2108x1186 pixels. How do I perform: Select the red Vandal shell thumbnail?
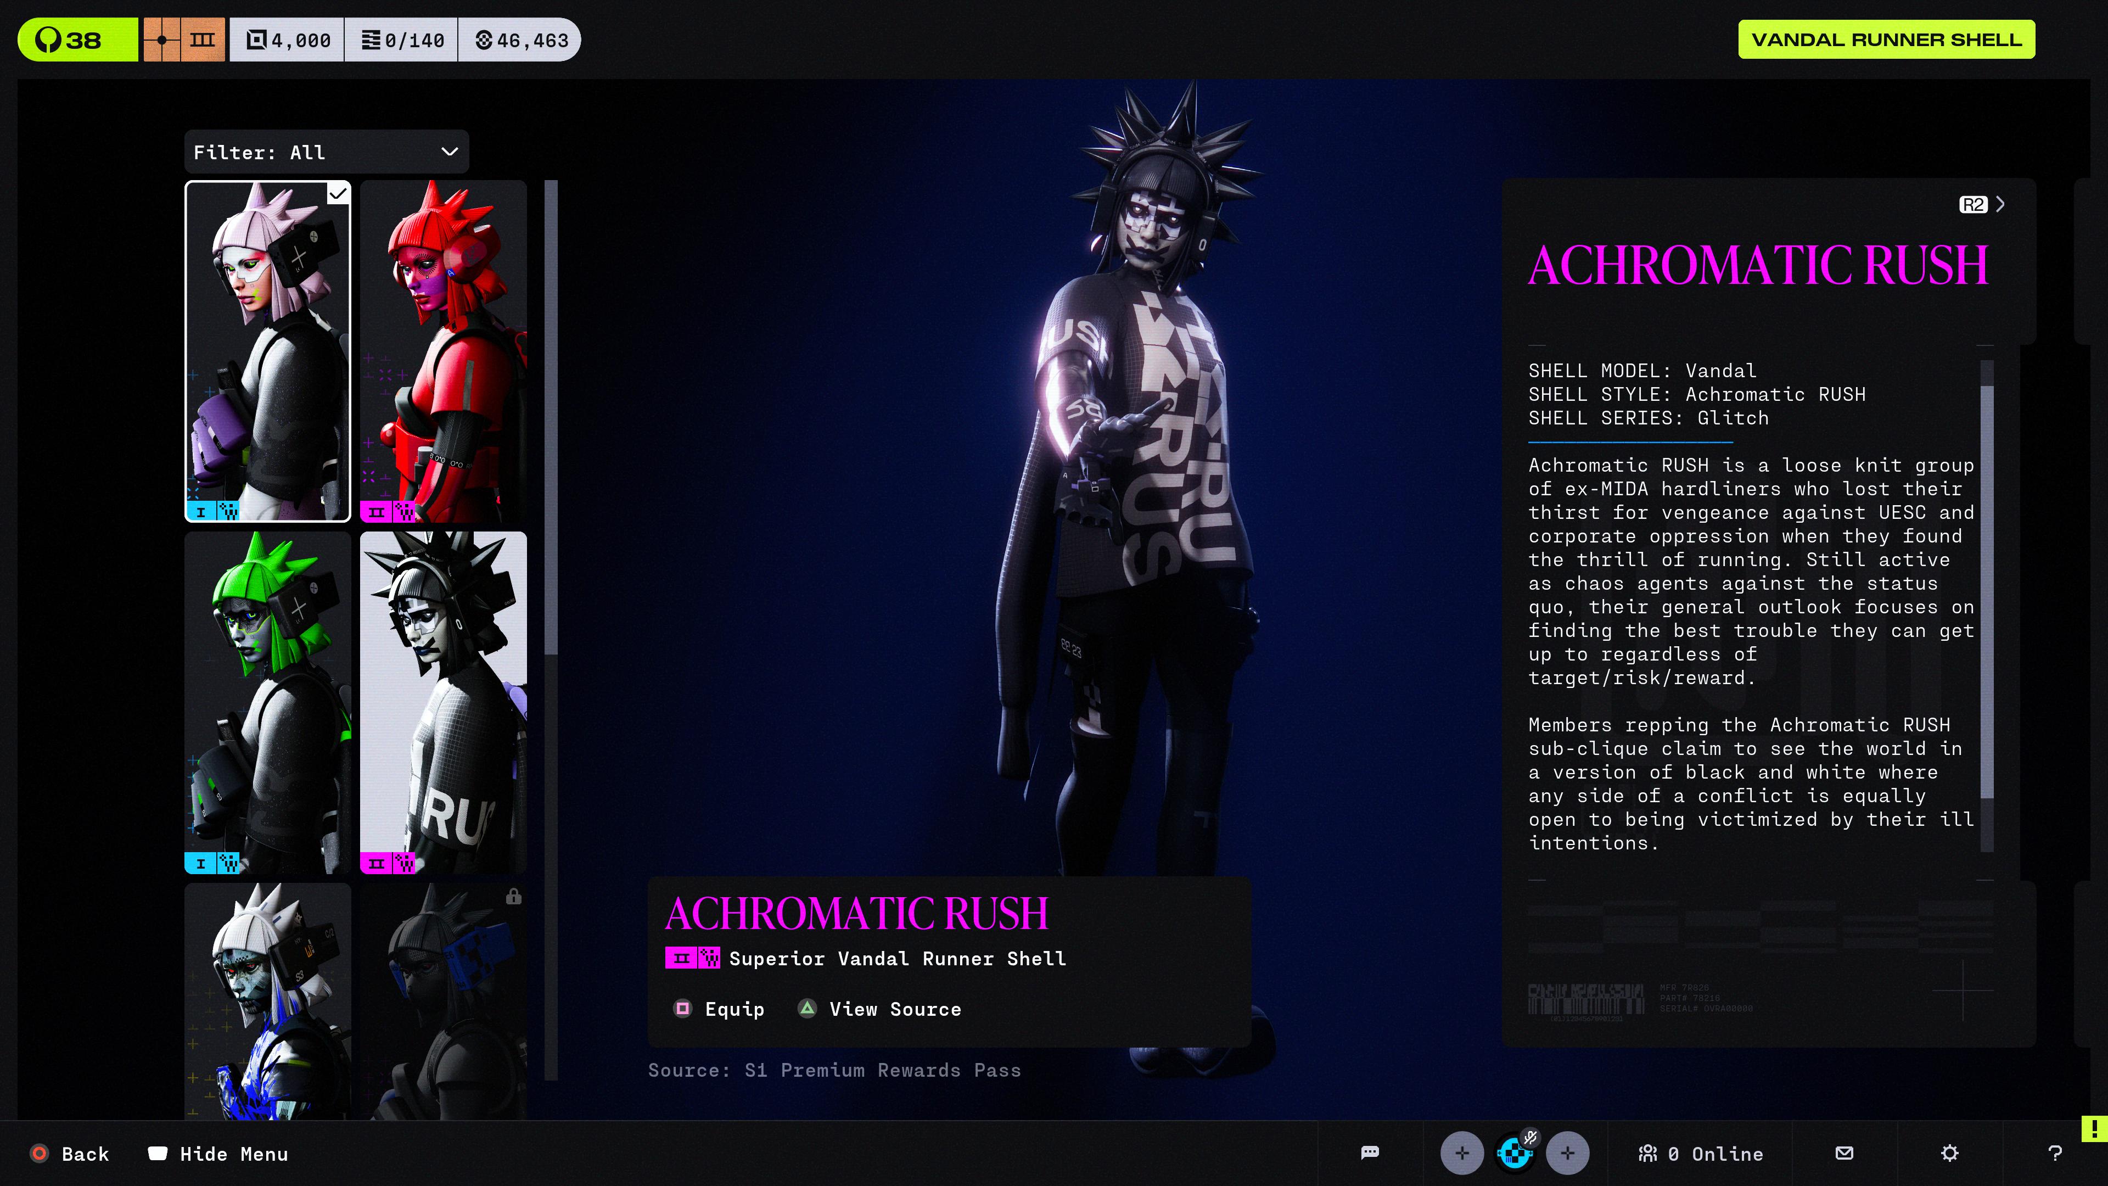[x=444, y=351]
